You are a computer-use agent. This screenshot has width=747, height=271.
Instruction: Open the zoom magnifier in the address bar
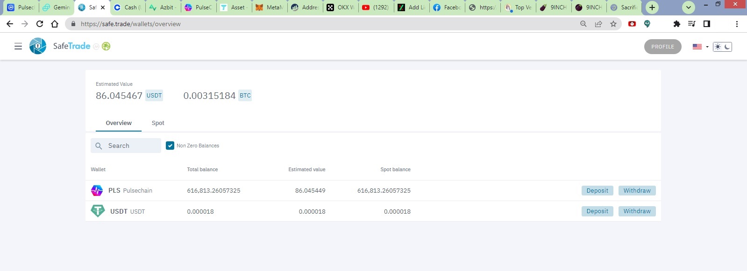click(x=583, y=24)
